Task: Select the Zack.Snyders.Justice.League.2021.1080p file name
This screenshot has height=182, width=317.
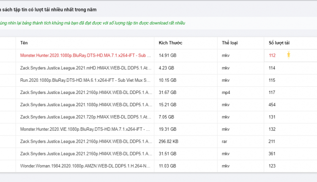Action: [x=86, y=105]
